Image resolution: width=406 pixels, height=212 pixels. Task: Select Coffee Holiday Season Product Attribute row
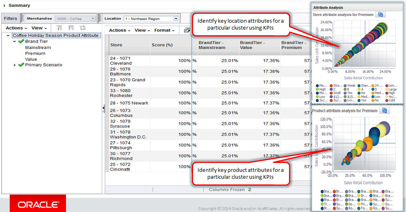(x=56, y=36)
